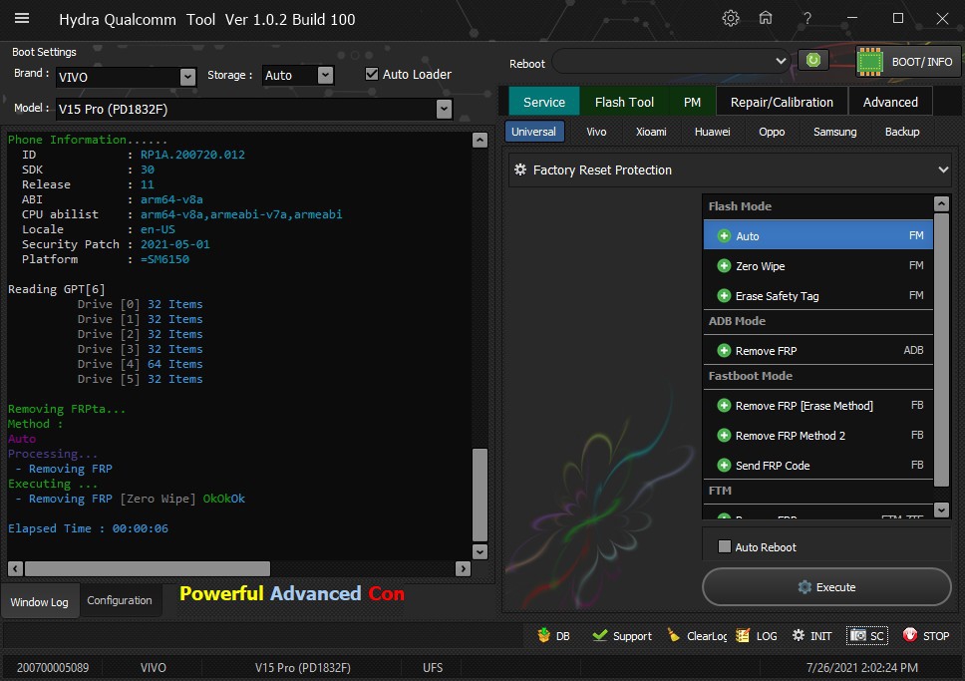Click Remove FRP [Erase Method] plus icon
The height and width of the screenshot is (681, 965).
(x=725, y=406)
